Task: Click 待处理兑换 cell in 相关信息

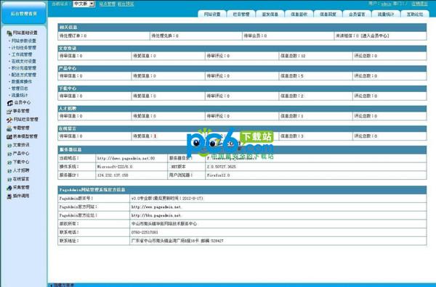Action: [195, 36]
